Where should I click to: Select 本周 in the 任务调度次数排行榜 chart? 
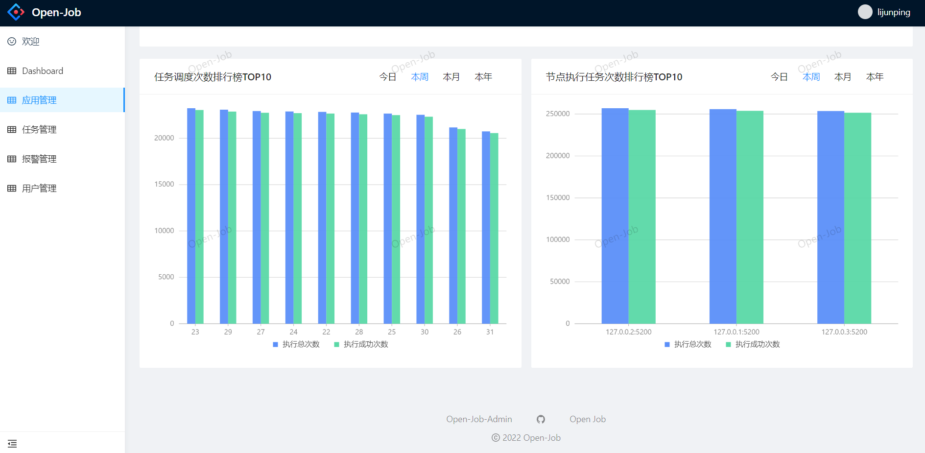420,77
